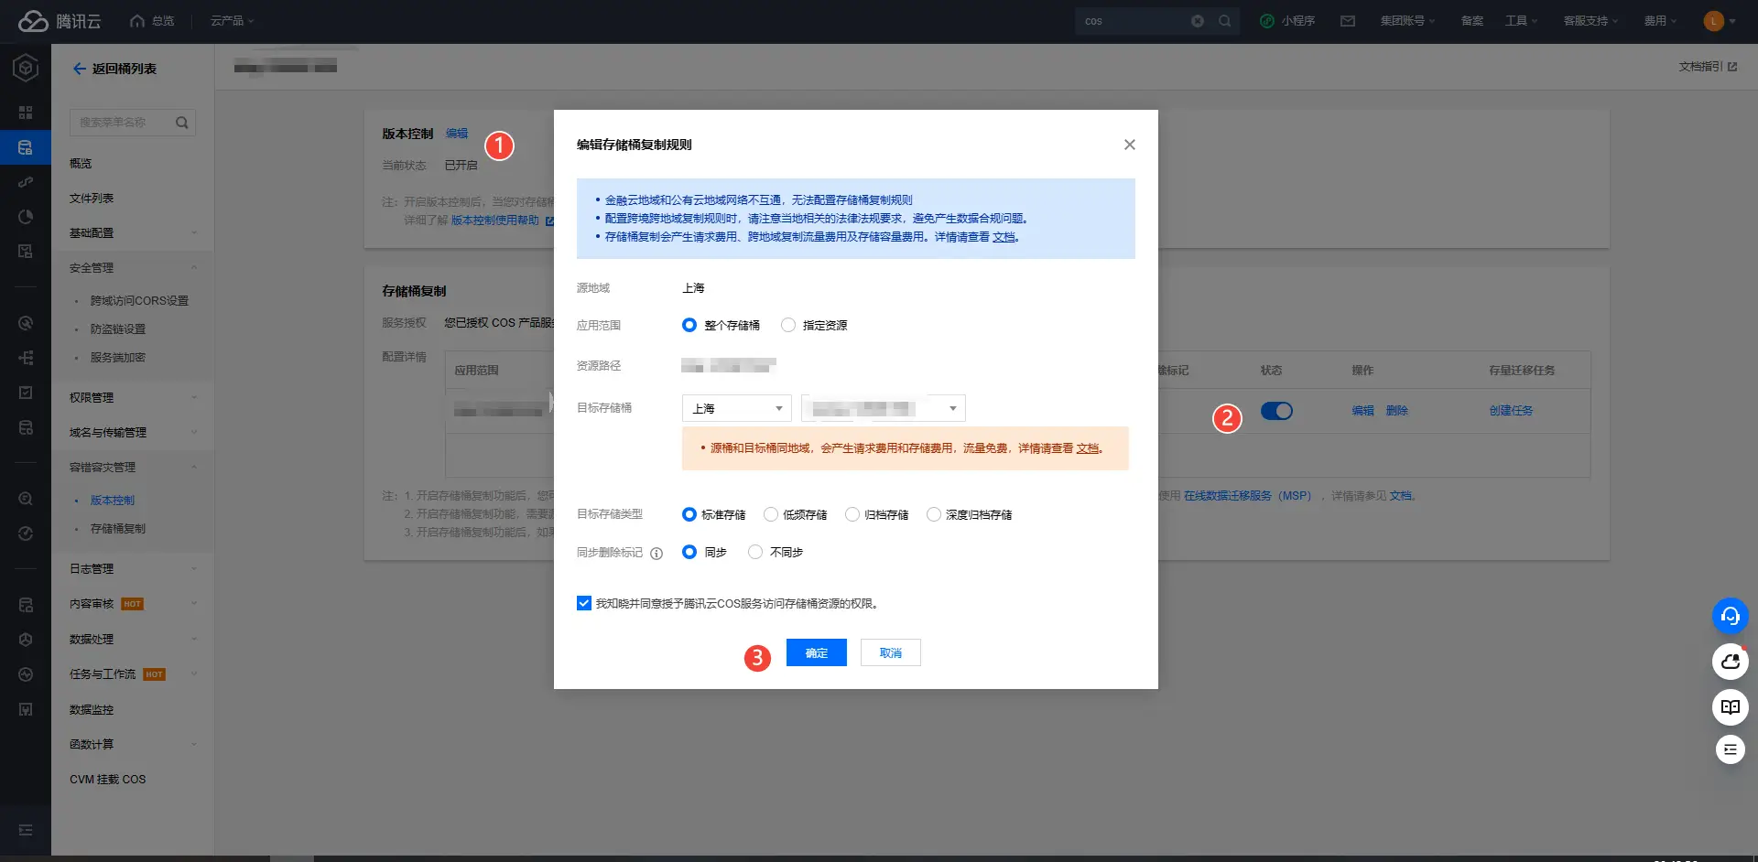
Task: Open 文件列表 in the sidebar
Action: 92,199
